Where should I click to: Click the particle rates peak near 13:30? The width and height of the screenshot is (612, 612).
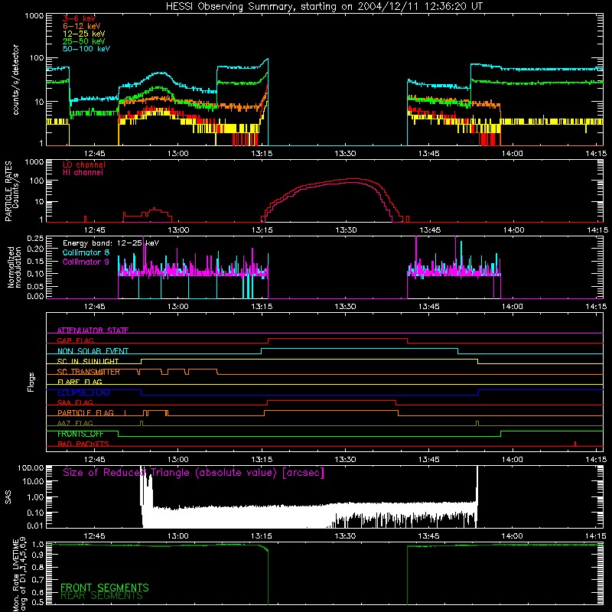pos(353,179)
